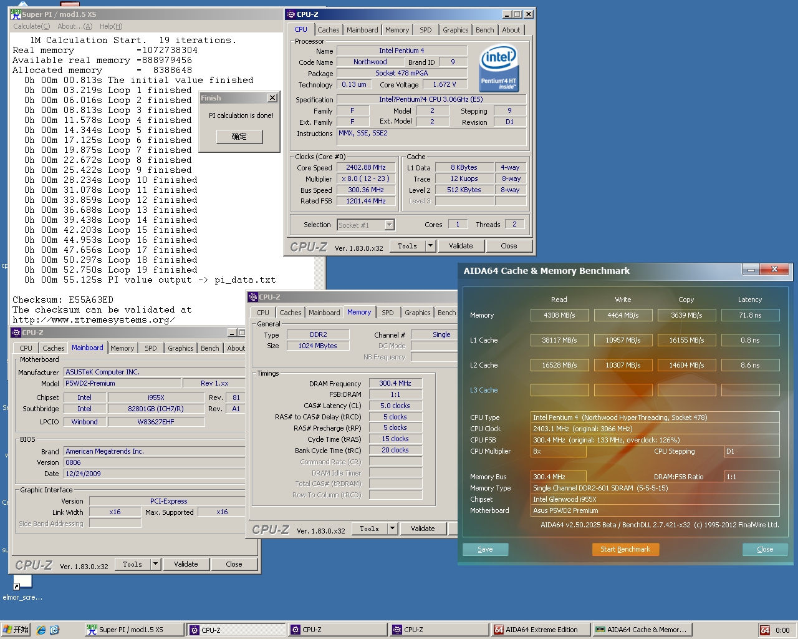Click the taskbar clock showing 0:00
This screenshot has height=639, width=798.
[782, 630]
